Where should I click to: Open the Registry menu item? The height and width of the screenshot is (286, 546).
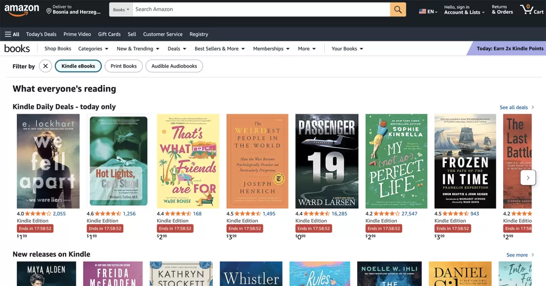[x=199, y=35]
